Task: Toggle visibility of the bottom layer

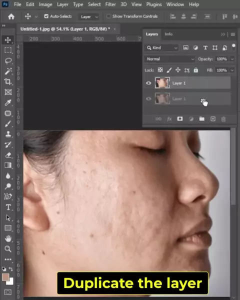Action: [148, 98]
